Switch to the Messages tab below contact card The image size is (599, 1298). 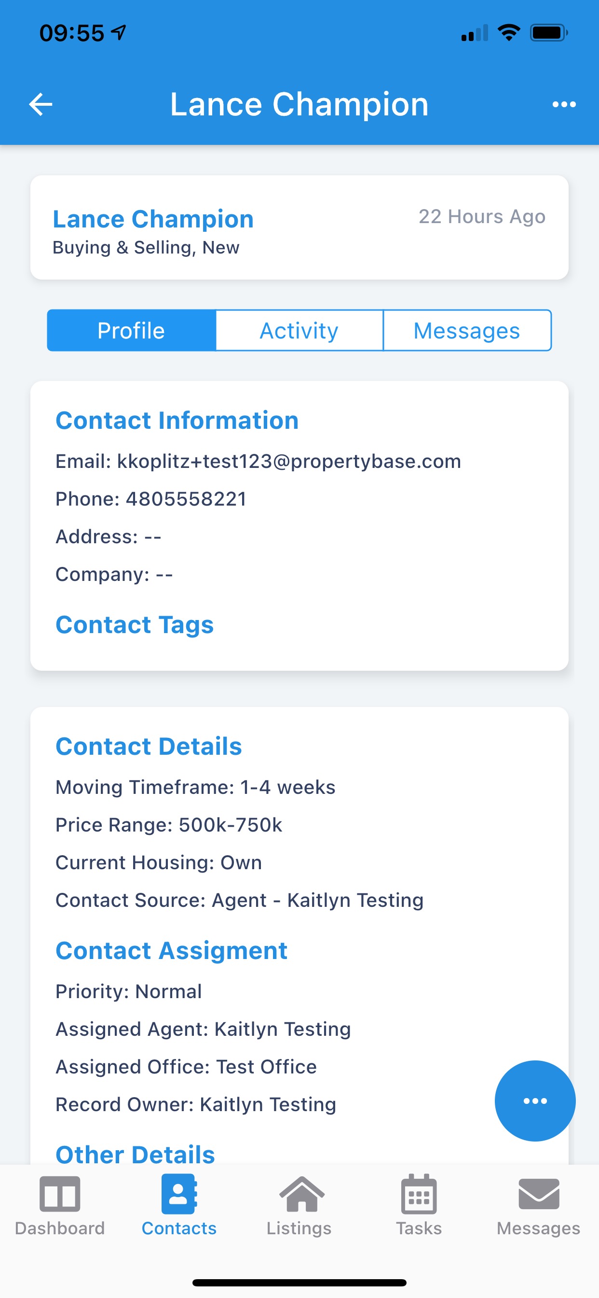click(x=467, y=331)
